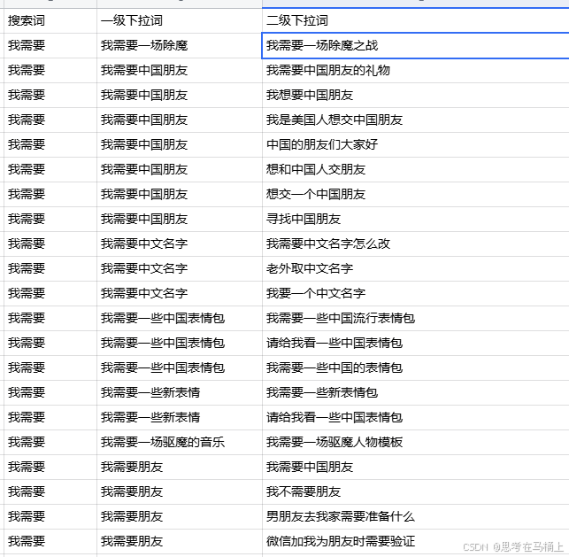Select 搜索词 cell 我需要 in the 我不需要朋友 row
This screenshot has height=557, width=569.
[x=50, y=491]
